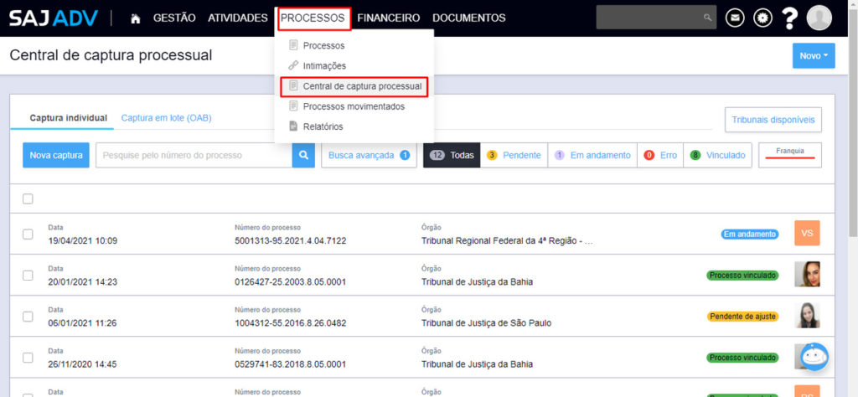Filter by Erro status

[x=660, y=155]
